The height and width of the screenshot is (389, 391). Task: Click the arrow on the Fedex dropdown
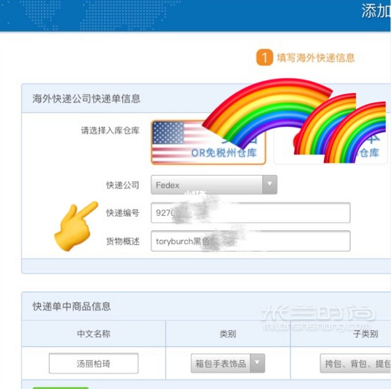270,185
